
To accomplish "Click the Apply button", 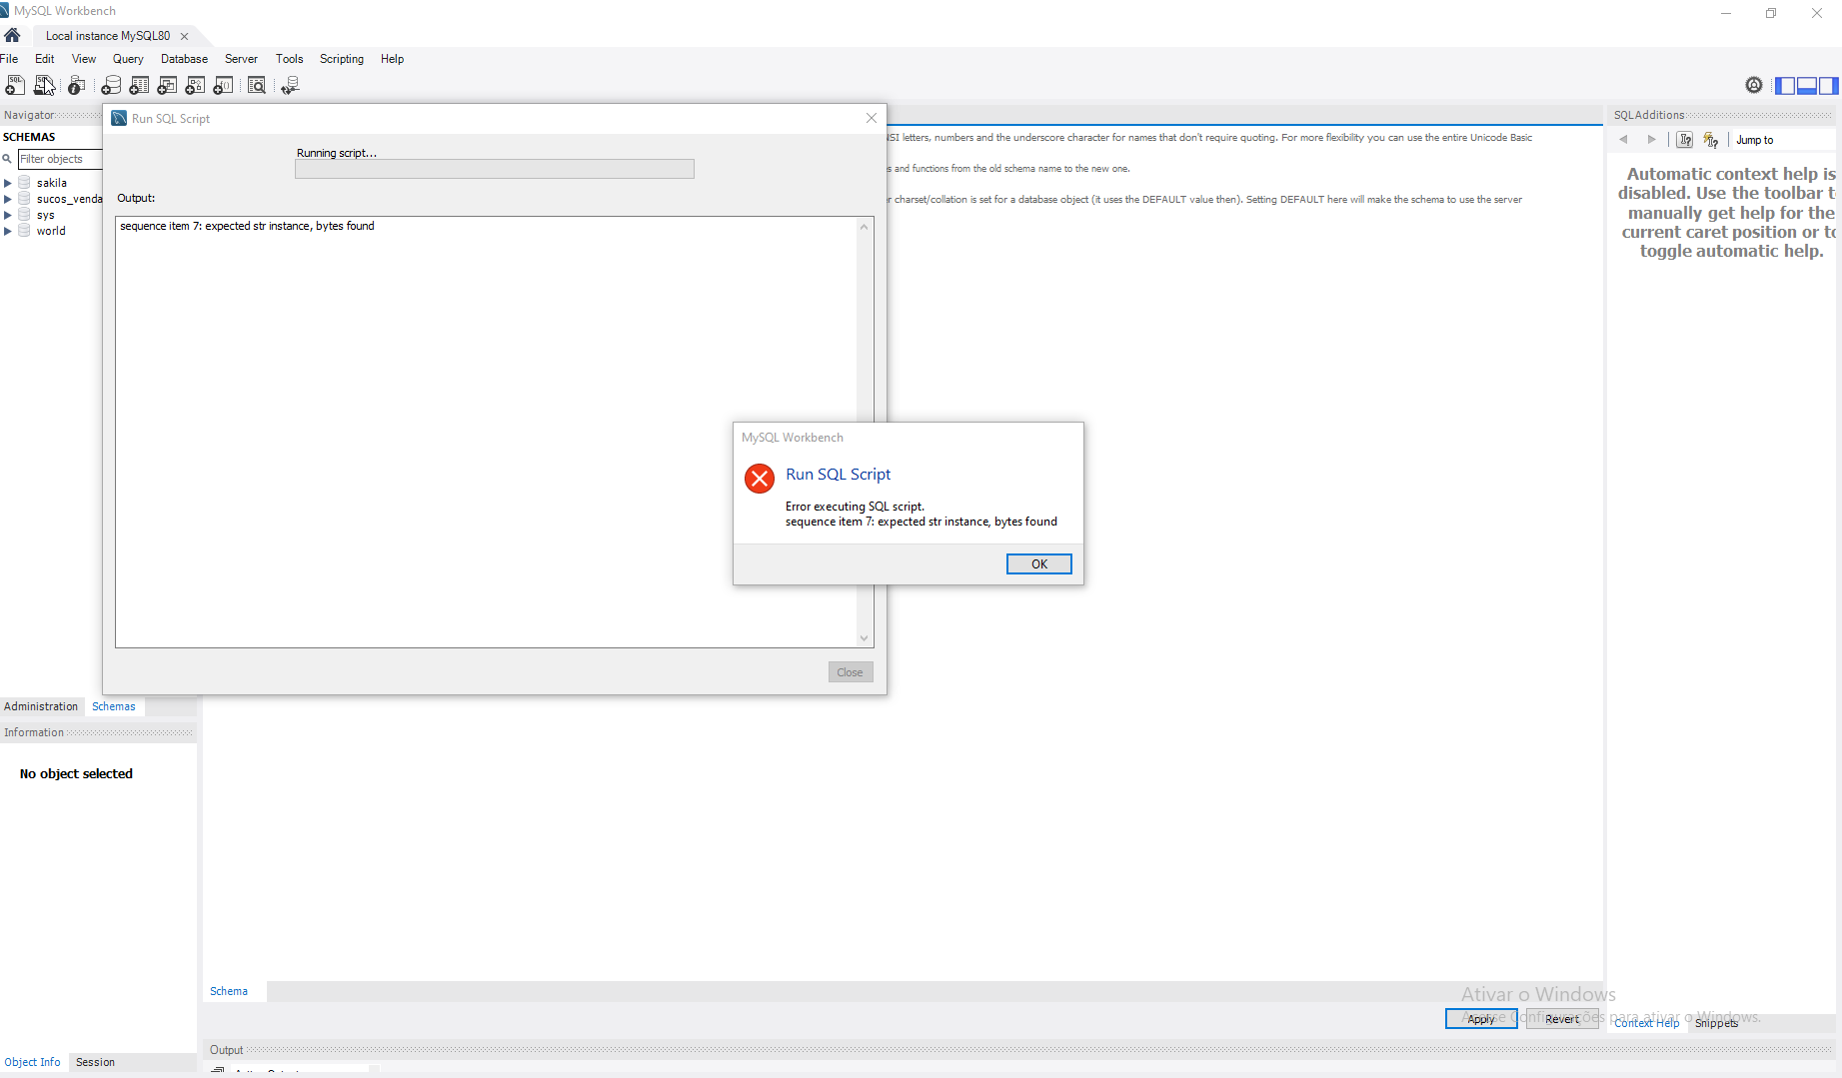I will [x=1481, y=1019].
